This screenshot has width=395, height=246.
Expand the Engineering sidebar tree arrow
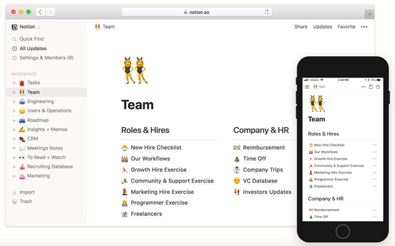pyautogui.click(x=14, y=102)
